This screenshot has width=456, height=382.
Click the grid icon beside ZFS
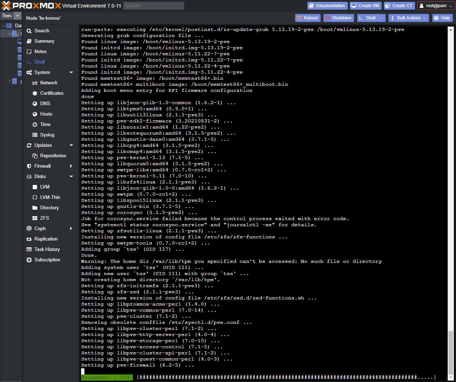(x=35, y=218)
